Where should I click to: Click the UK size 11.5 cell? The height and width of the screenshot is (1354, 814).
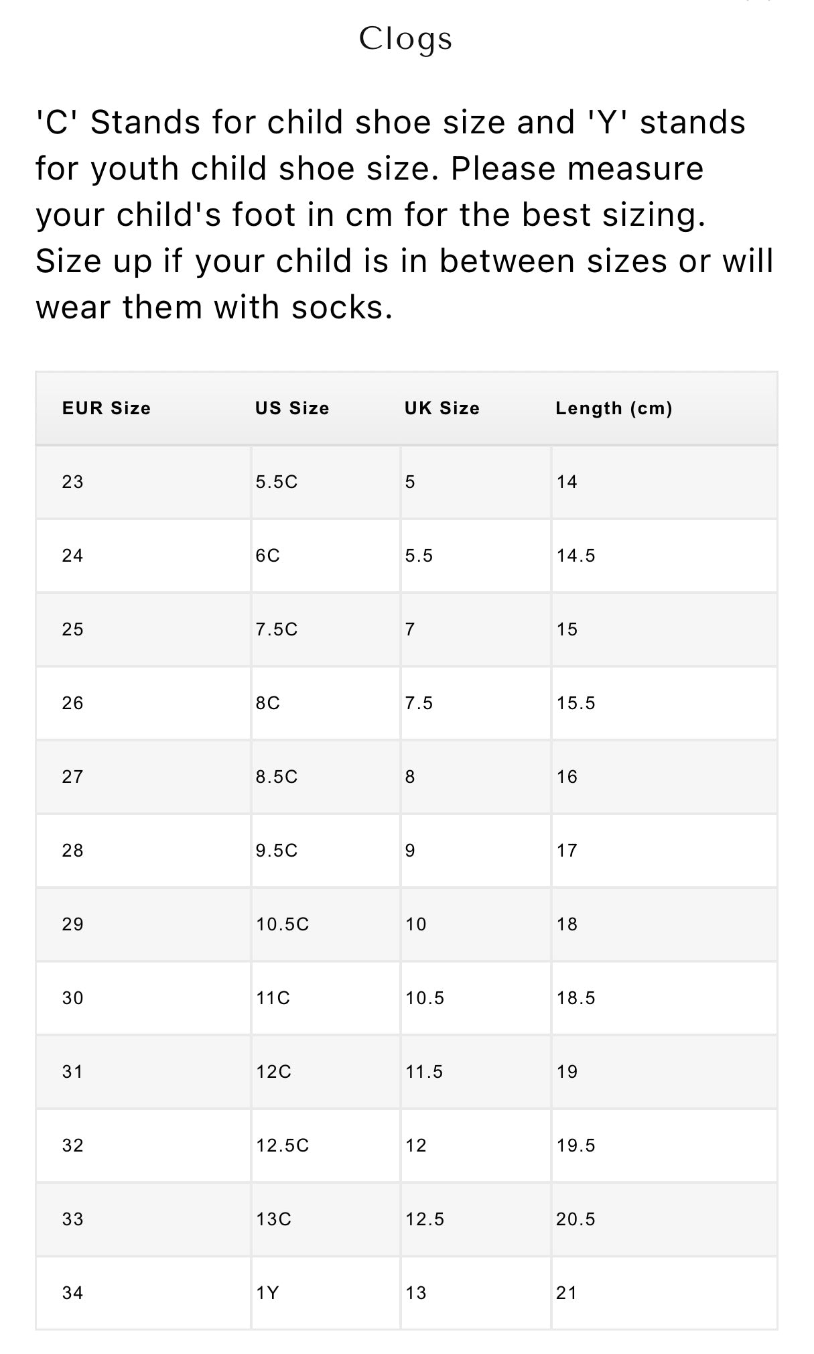tap(424, 1072)
